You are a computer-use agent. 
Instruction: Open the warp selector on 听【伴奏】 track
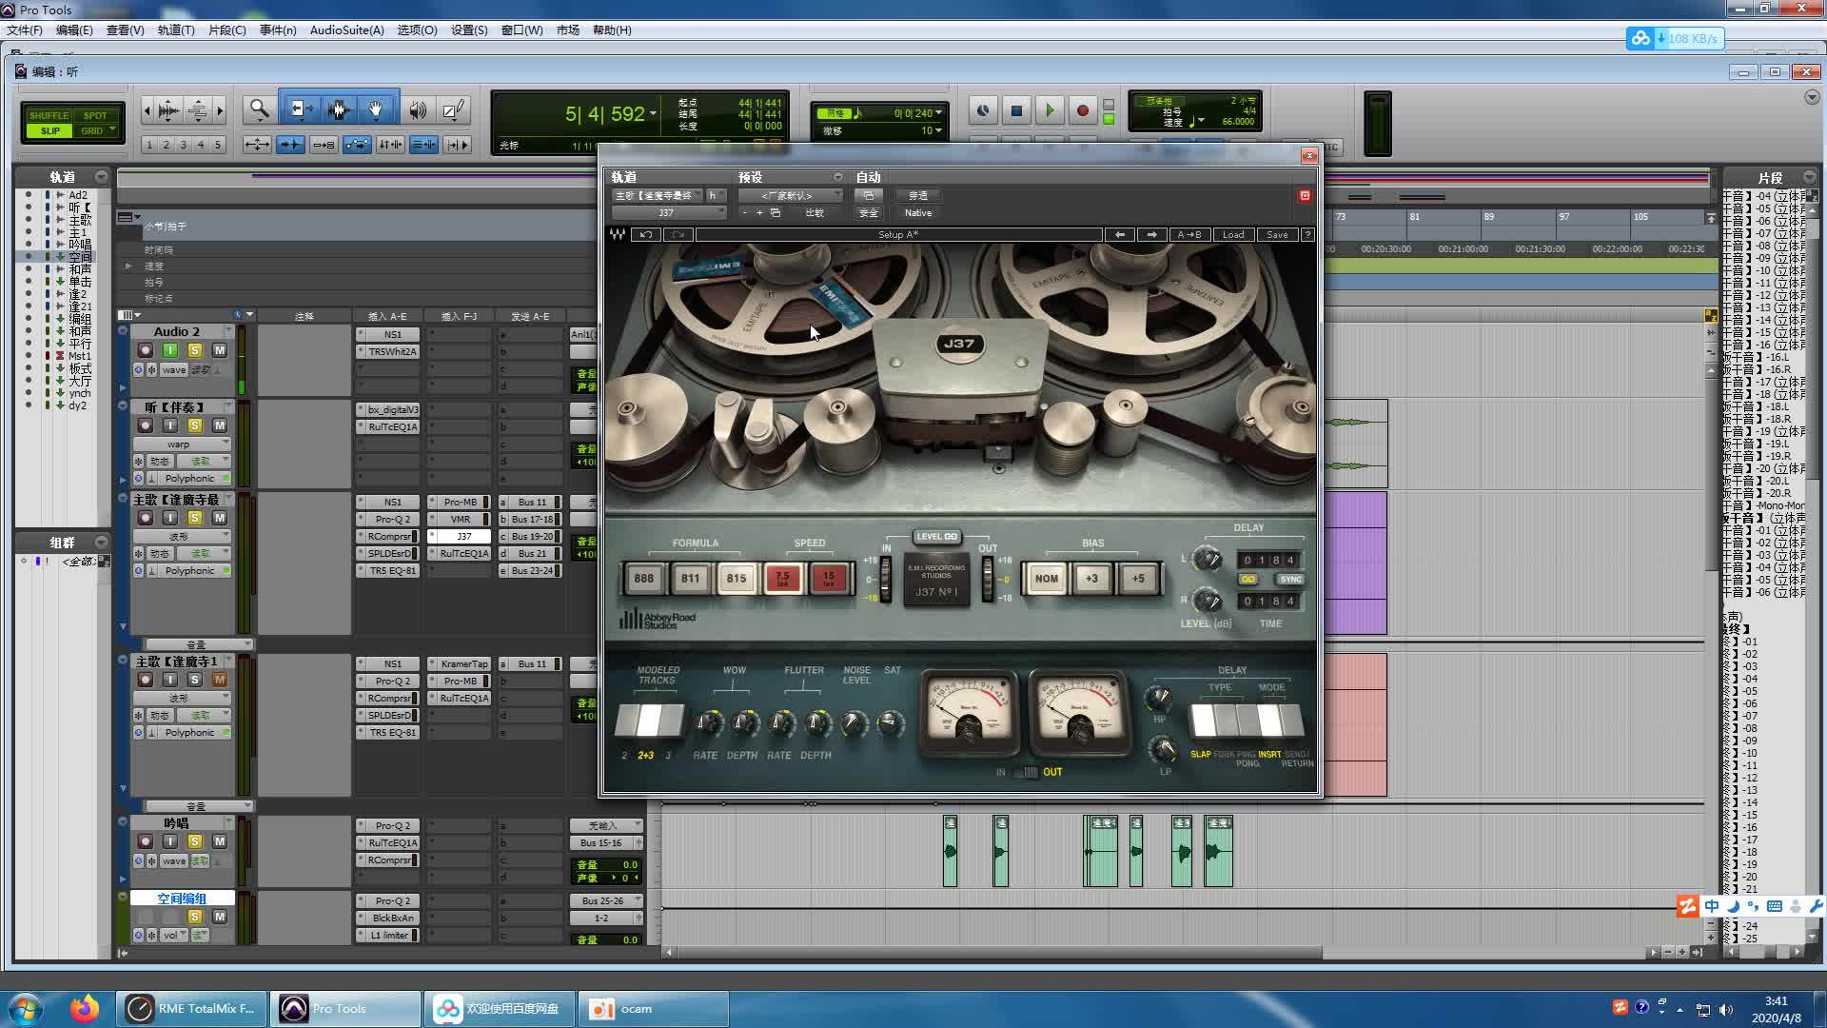pyautogui.click(x=182, y=444)
